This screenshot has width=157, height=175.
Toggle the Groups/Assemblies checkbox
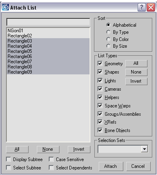pyautogui.click(x=100, y=114)
